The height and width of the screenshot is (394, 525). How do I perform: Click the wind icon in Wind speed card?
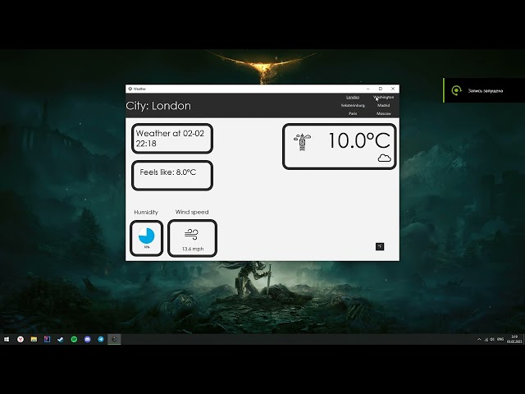(191, 234)
